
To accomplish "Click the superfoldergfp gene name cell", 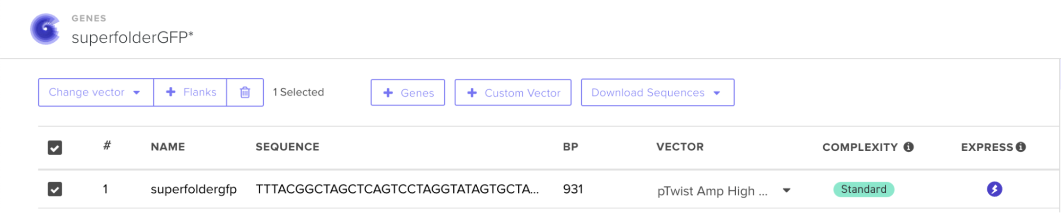I will point(194,189).
